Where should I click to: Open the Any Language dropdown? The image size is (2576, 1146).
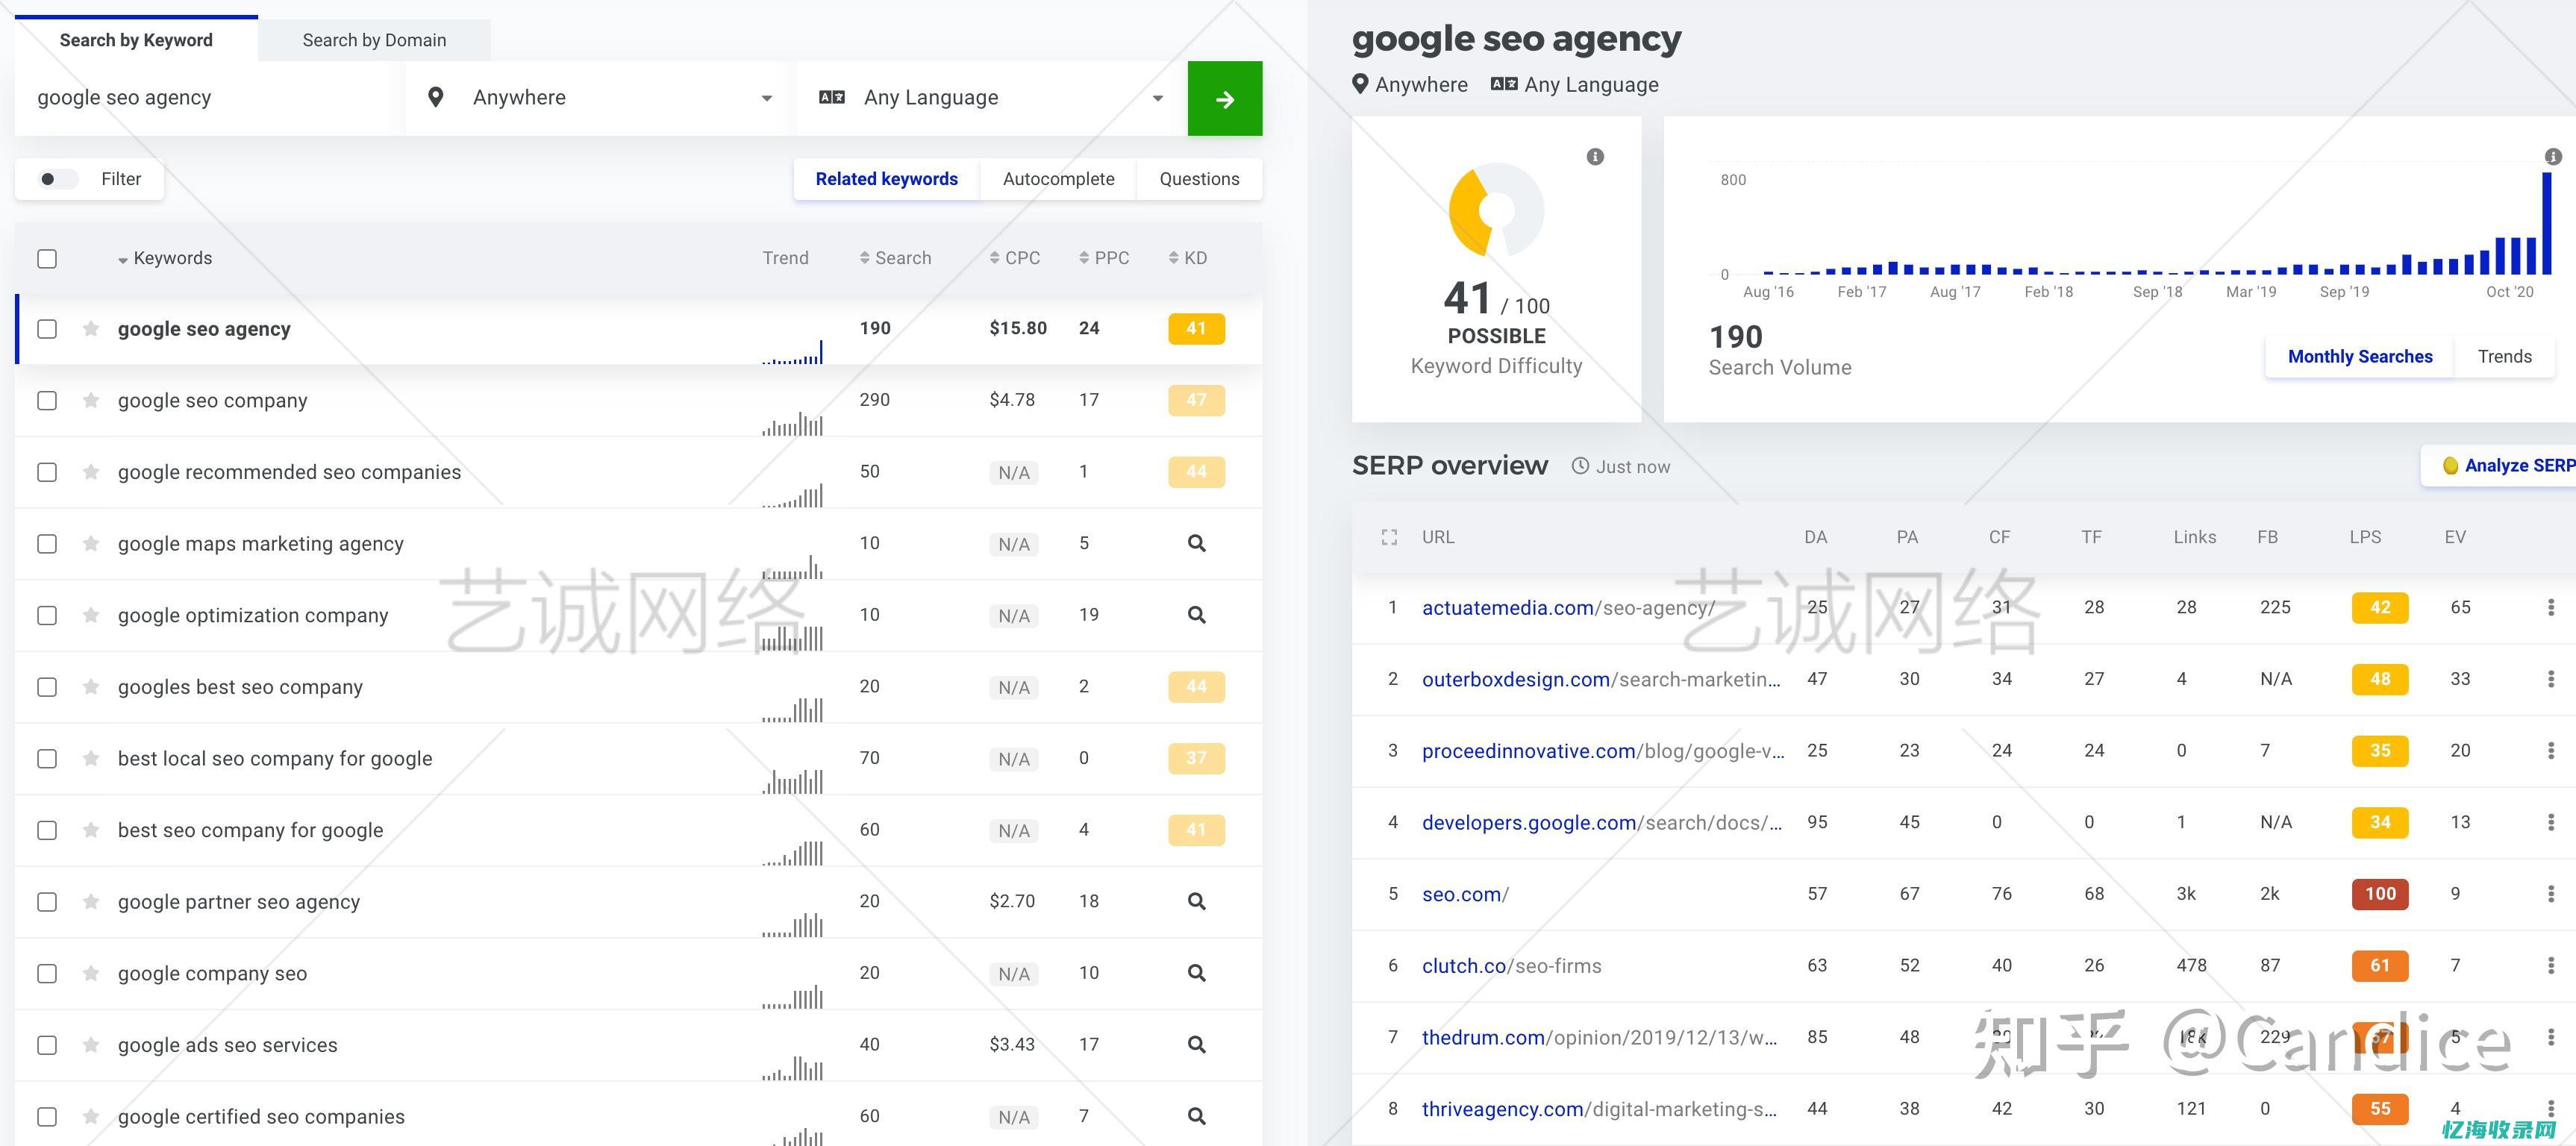pos(991,98)
